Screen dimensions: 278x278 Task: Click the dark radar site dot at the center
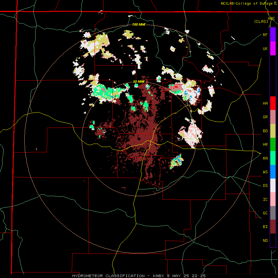point(139,139)
